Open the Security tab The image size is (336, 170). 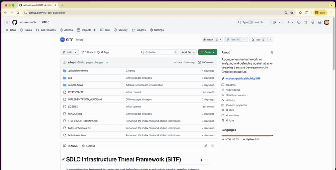tap(121, 30)
